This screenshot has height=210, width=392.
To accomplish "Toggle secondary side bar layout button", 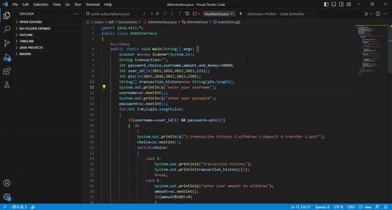I will point(341,4).
